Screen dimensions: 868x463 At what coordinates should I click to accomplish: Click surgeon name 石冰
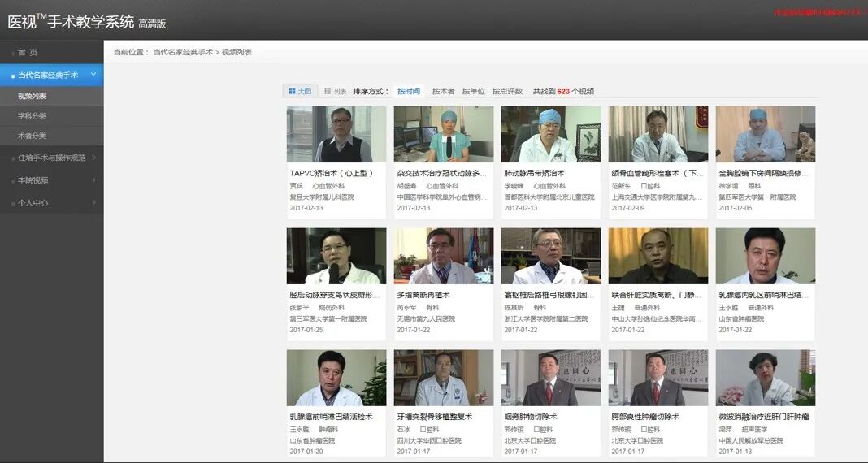[403, 429]
